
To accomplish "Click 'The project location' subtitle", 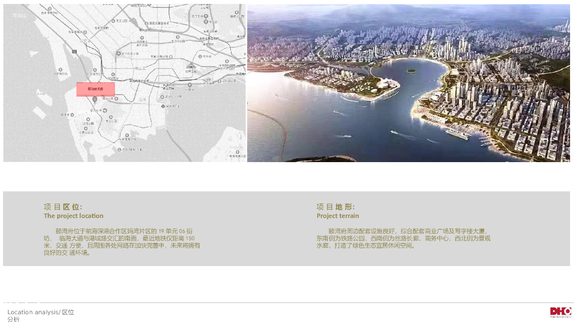I will (x=73, y=216).
